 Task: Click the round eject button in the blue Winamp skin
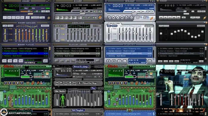[131, 17]
